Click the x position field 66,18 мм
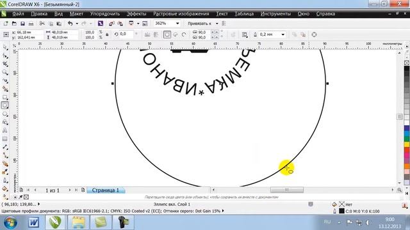Image resolution: width=410 pixels, height=230 pixels. click(x=29, y=32)
